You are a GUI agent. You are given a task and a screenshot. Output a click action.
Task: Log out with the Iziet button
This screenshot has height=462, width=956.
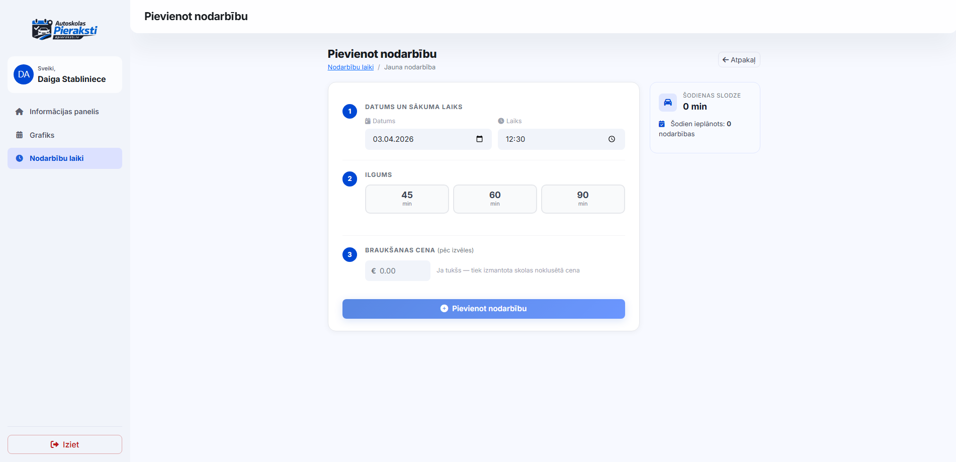(x=65, y=444)
